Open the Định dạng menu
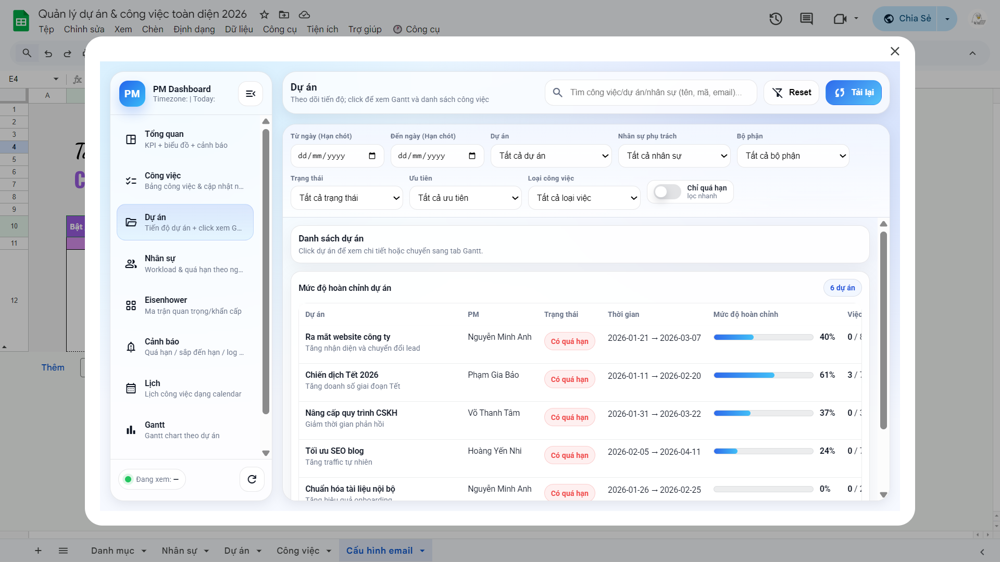The height and width of the screenshot is (562, 1000). click(194, 30)
